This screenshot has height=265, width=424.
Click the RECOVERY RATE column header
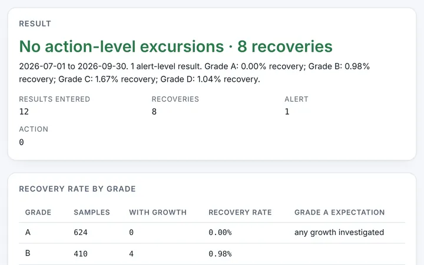pos(240,212)
